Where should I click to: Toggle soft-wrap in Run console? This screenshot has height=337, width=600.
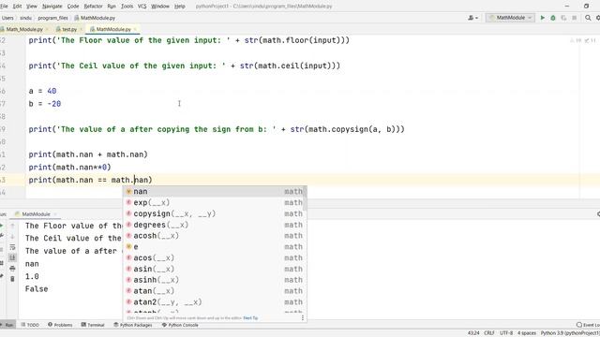pos(12,247)
